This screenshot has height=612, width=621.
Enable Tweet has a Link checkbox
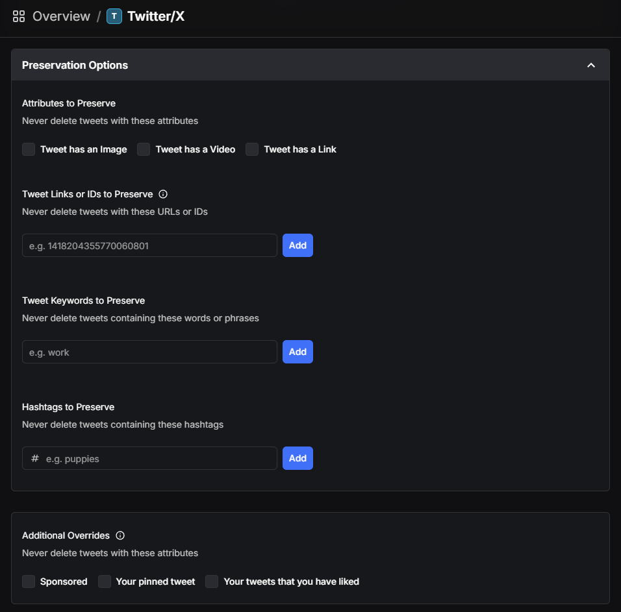[252, 149]
